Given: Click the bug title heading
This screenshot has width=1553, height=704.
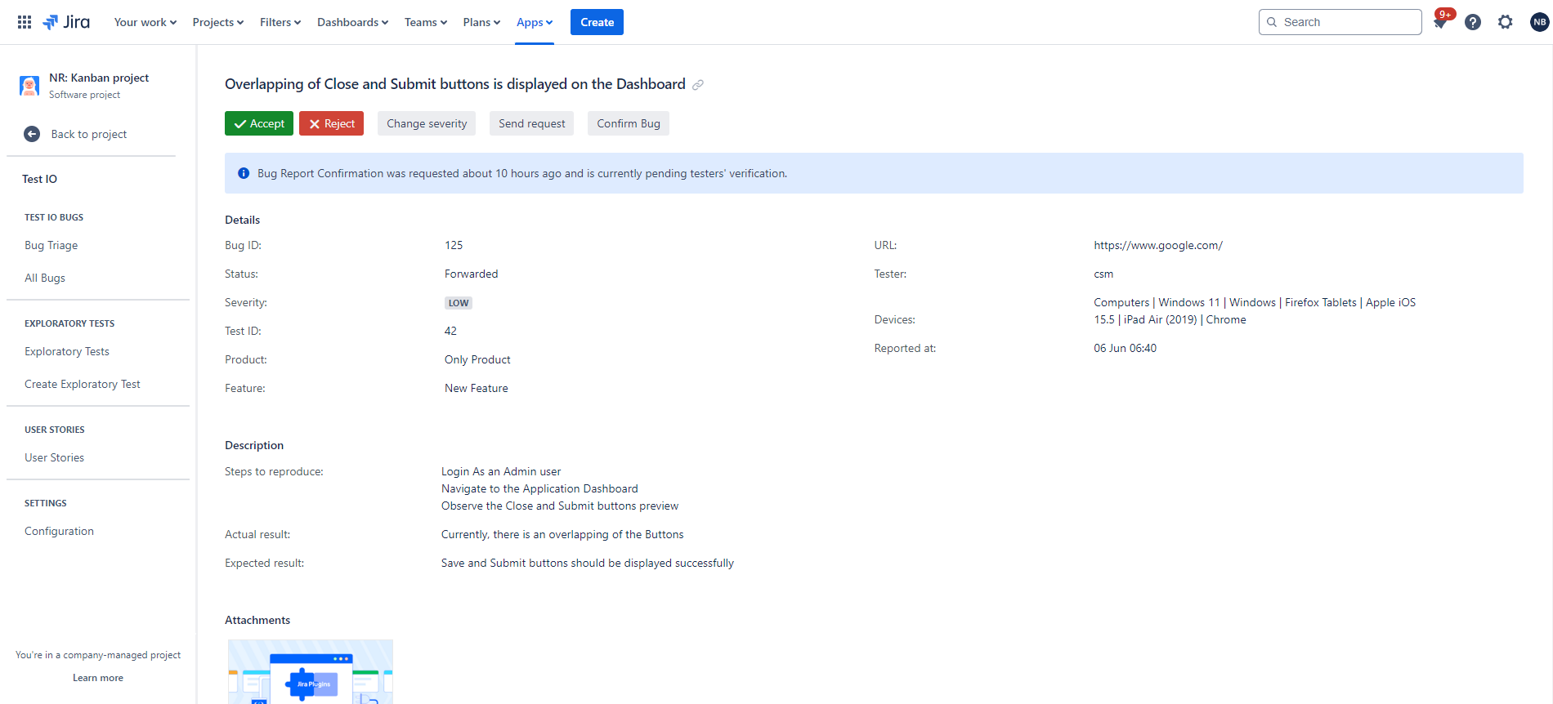Looking at the screenshot, I should pyautogui.click(x=455, y=84).
